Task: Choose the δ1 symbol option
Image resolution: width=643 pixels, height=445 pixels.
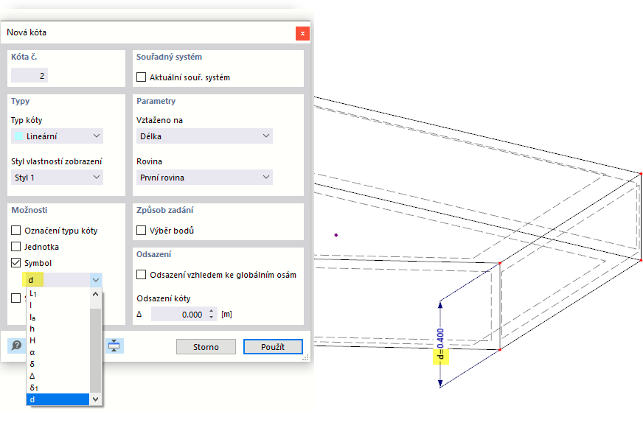Action: (58, 388)
